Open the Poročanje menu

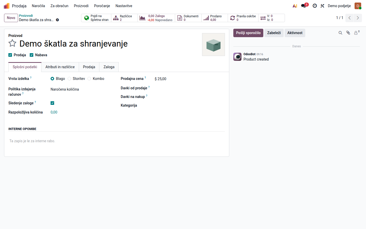tap(102, 6)
